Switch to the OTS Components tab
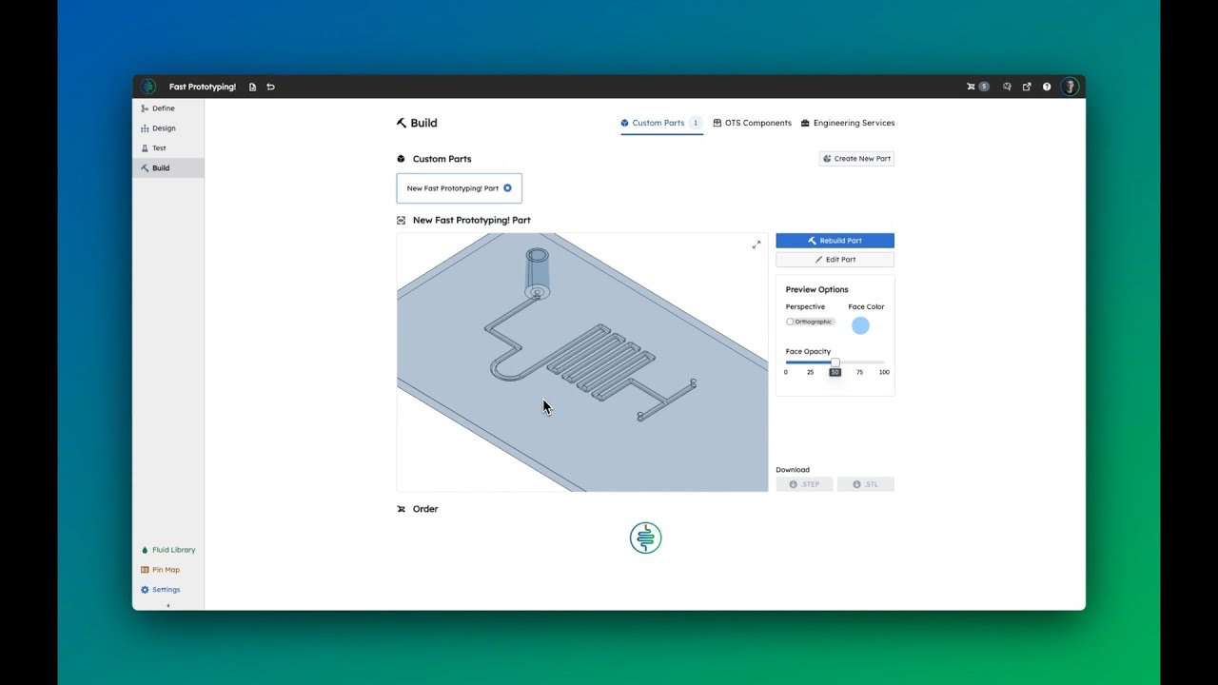The width and height of the screenshot is (1218, 685). (x=752, y=123)
